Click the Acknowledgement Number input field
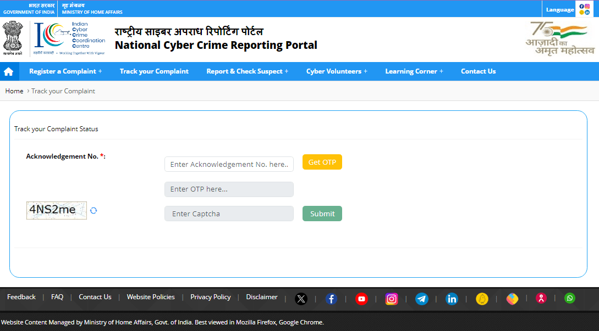The height and width of the screenshot is (331, 599). tap(229, 164)
